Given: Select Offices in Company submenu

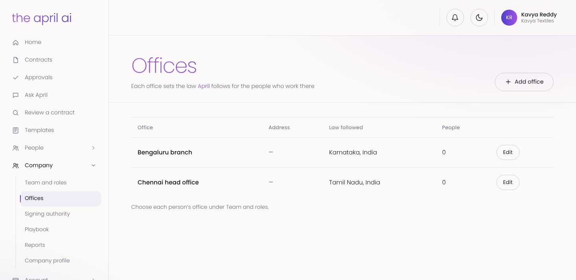Looking at the screenshot, I should [60, 198].
